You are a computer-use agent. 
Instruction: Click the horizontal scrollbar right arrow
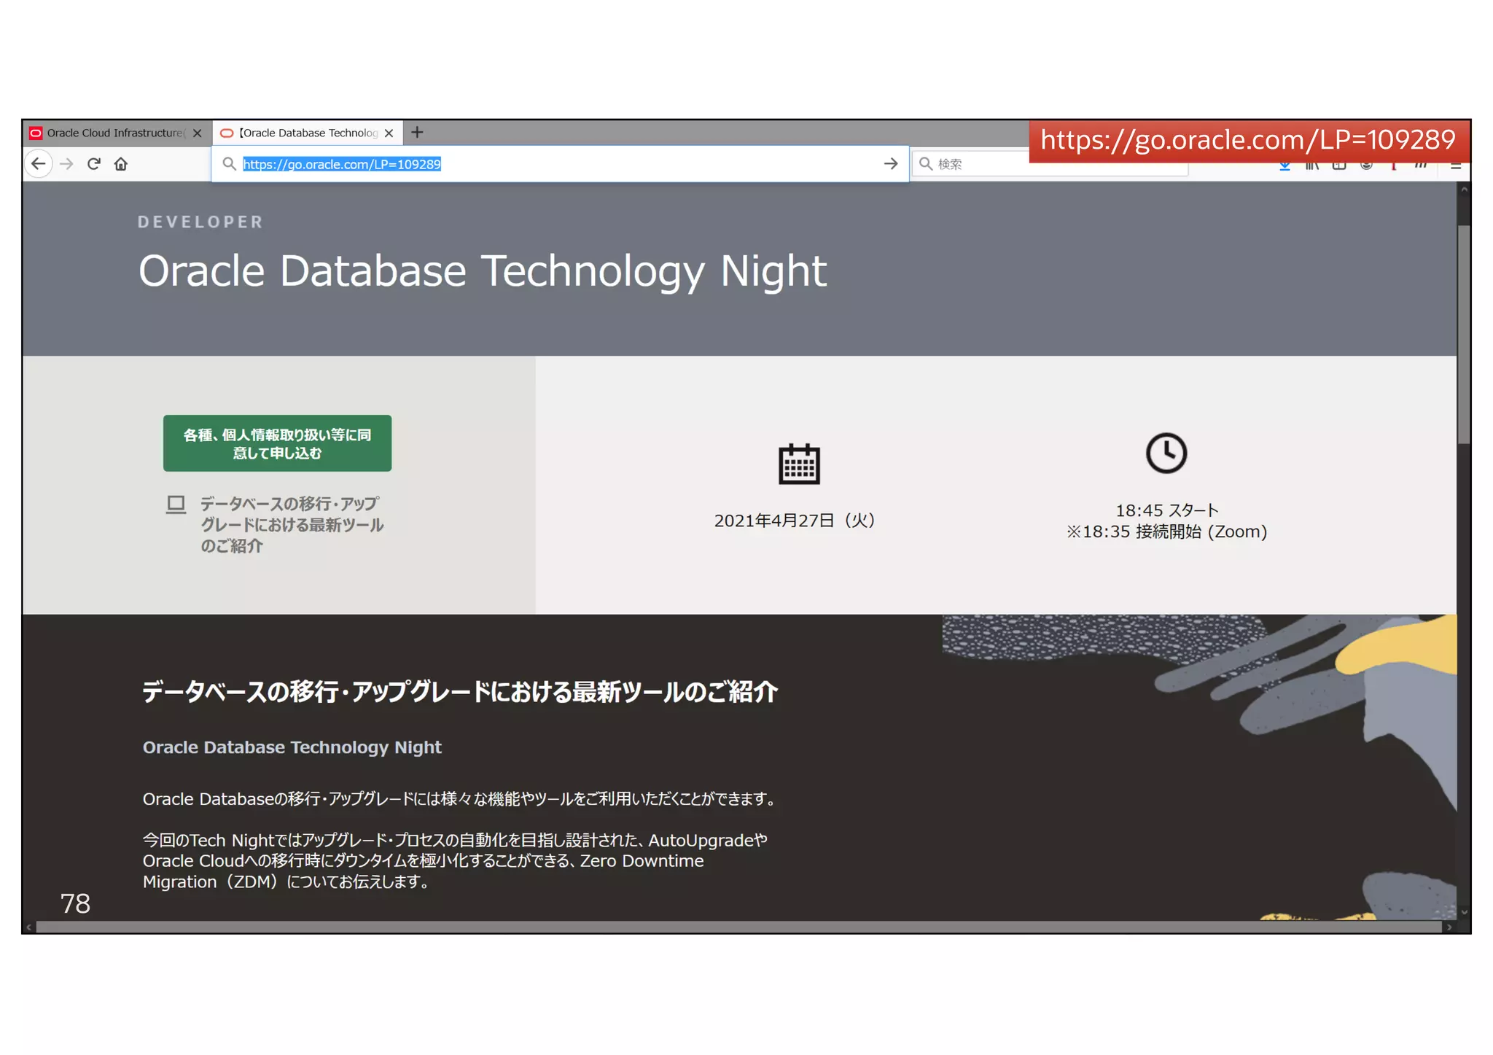(1449, 927)
